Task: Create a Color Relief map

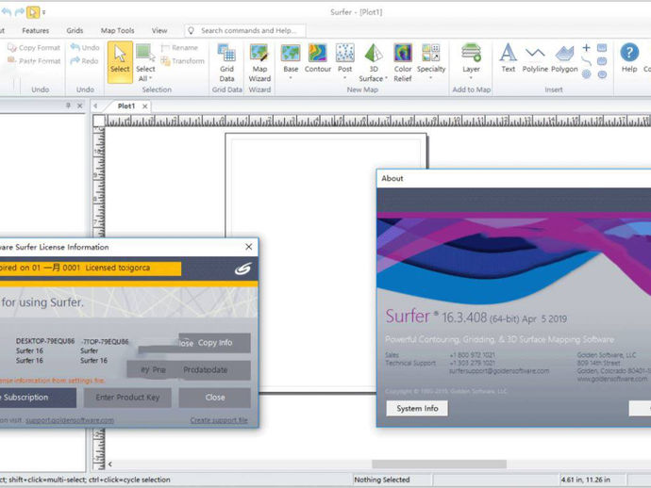Action: click(403, 62)
